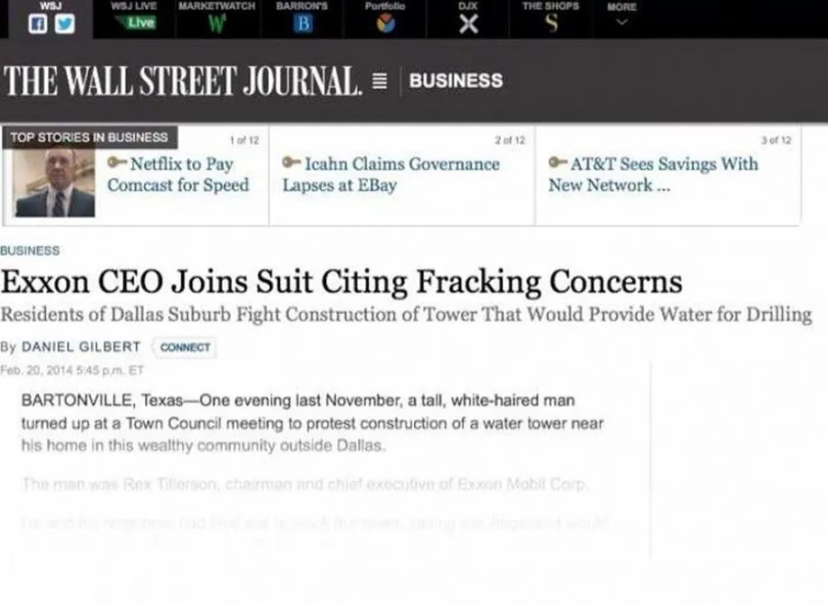Select the BUSINESS section tab
The image size is (828, 605).
pyautogui.click(x=457, y=80)
